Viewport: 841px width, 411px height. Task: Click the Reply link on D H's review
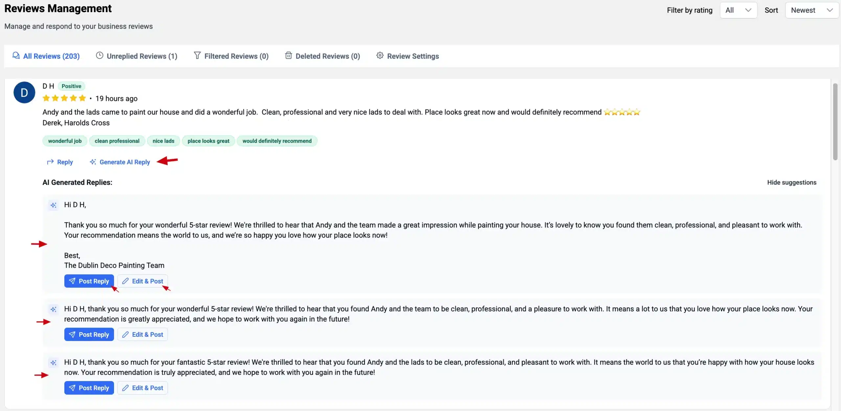click(64, 162)
